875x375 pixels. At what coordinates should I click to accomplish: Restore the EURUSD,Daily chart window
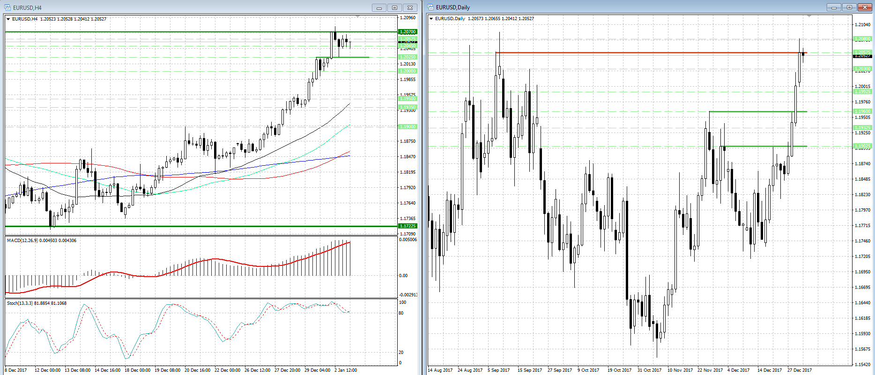849,7
